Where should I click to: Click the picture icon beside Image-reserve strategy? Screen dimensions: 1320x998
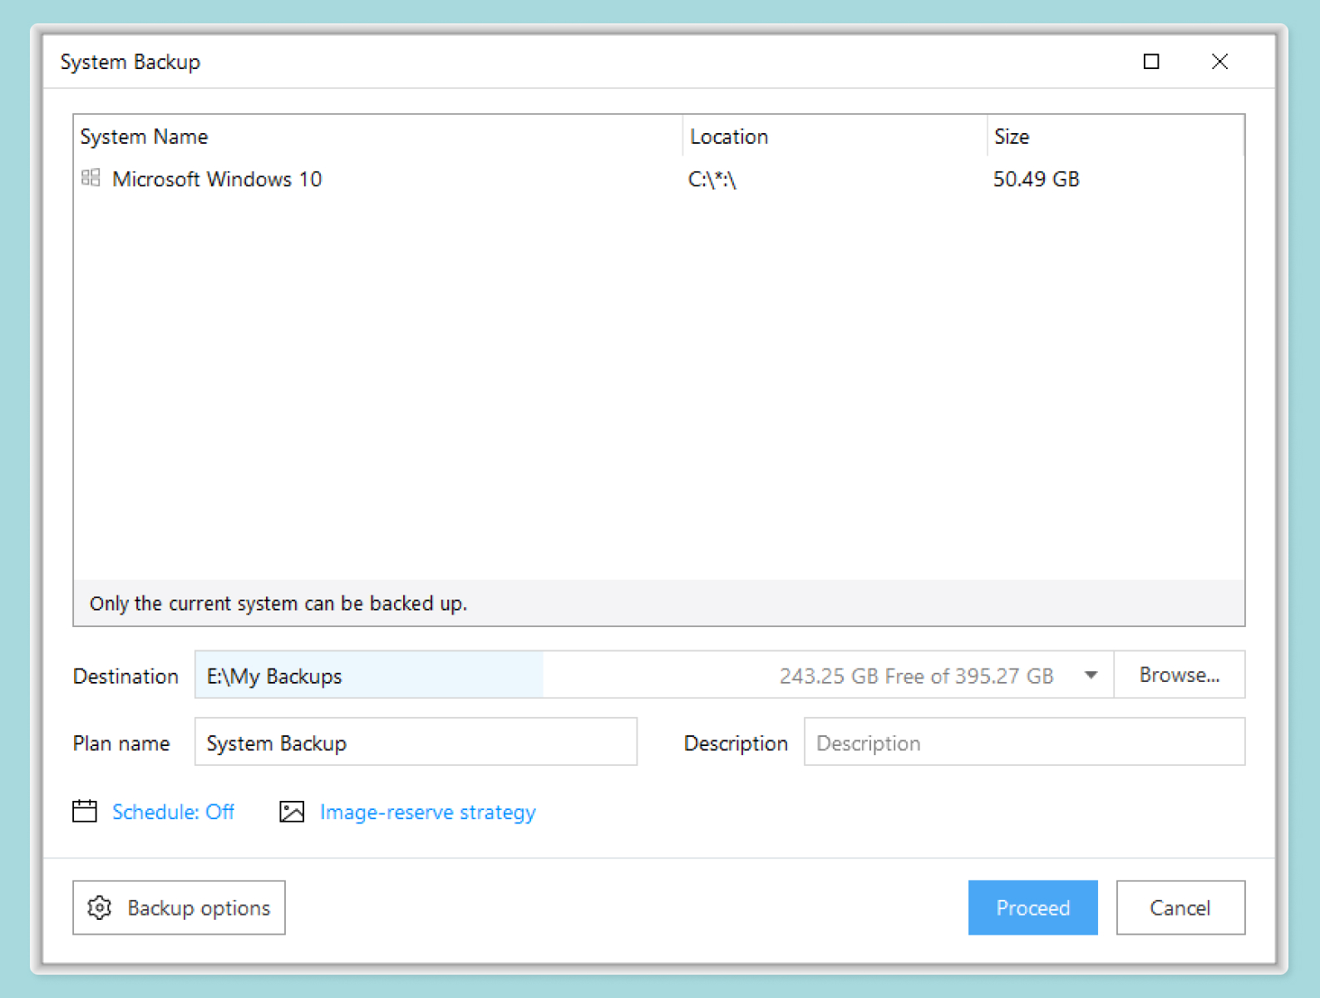[x=292, y=812]
